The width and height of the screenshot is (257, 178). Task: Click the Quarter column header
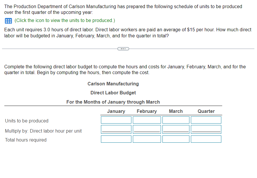tap(206, 111)
